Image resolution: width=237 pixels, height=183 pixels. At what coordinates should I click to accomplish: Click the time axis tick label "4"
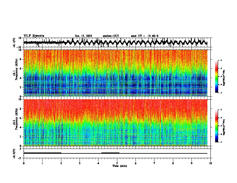pyautogui.click(x=98, y=163)
